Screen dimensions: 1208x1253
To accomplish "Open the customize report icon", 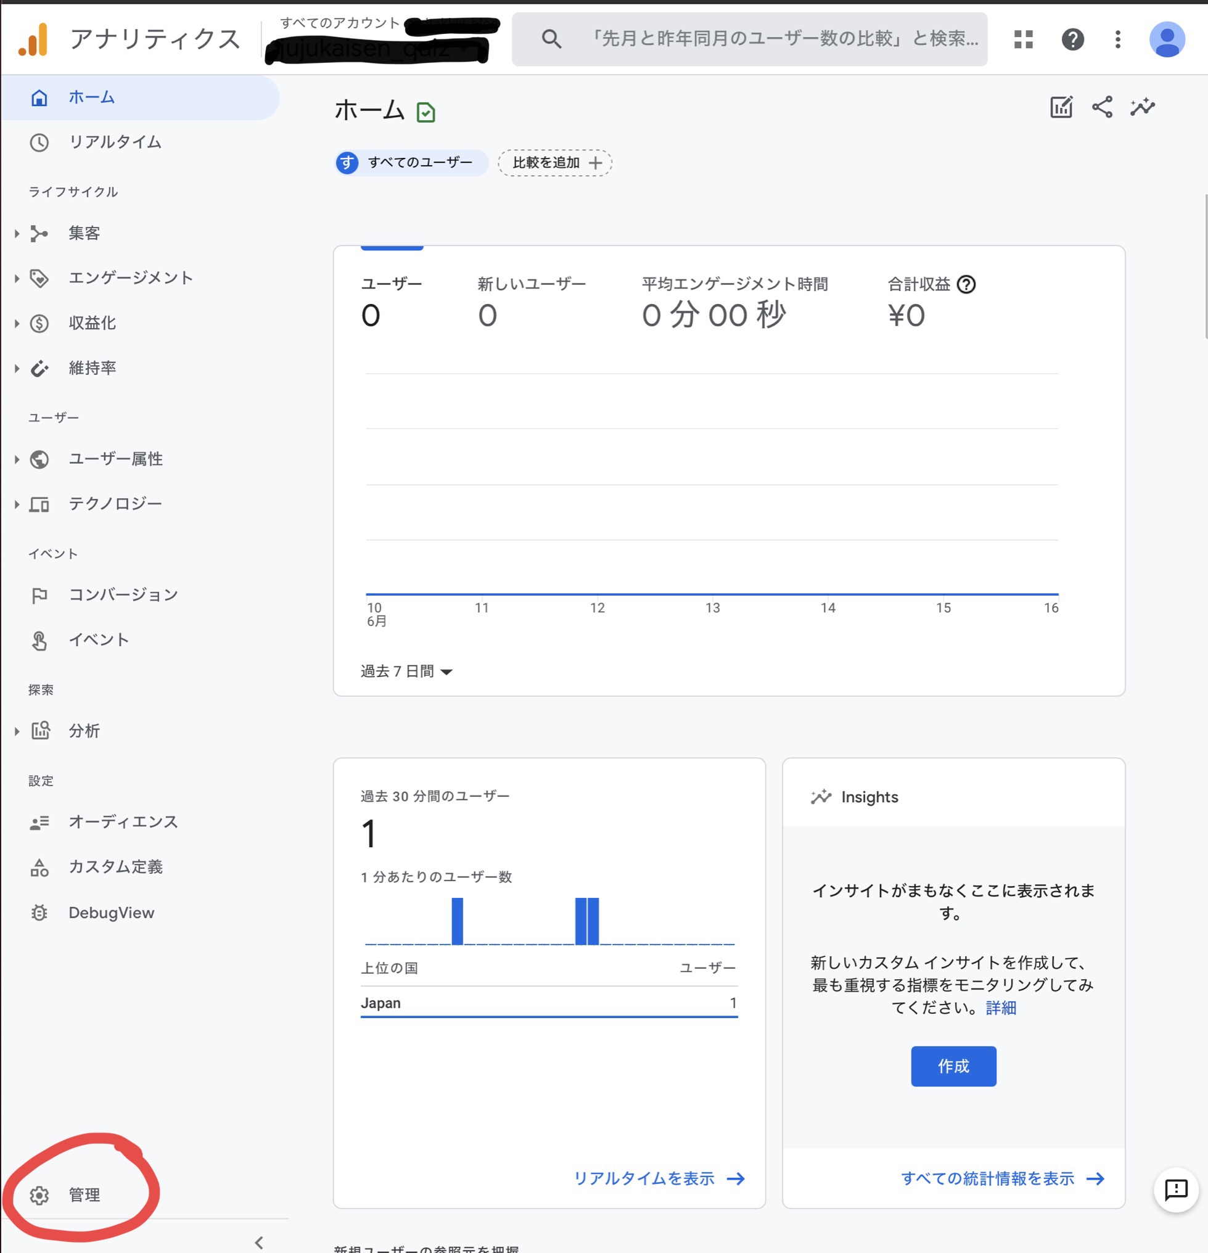I will 1061,107.
